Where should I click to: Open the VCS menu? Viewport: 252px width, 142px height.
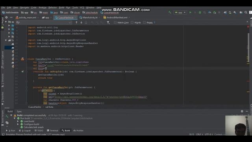click(x=82, y=7)
